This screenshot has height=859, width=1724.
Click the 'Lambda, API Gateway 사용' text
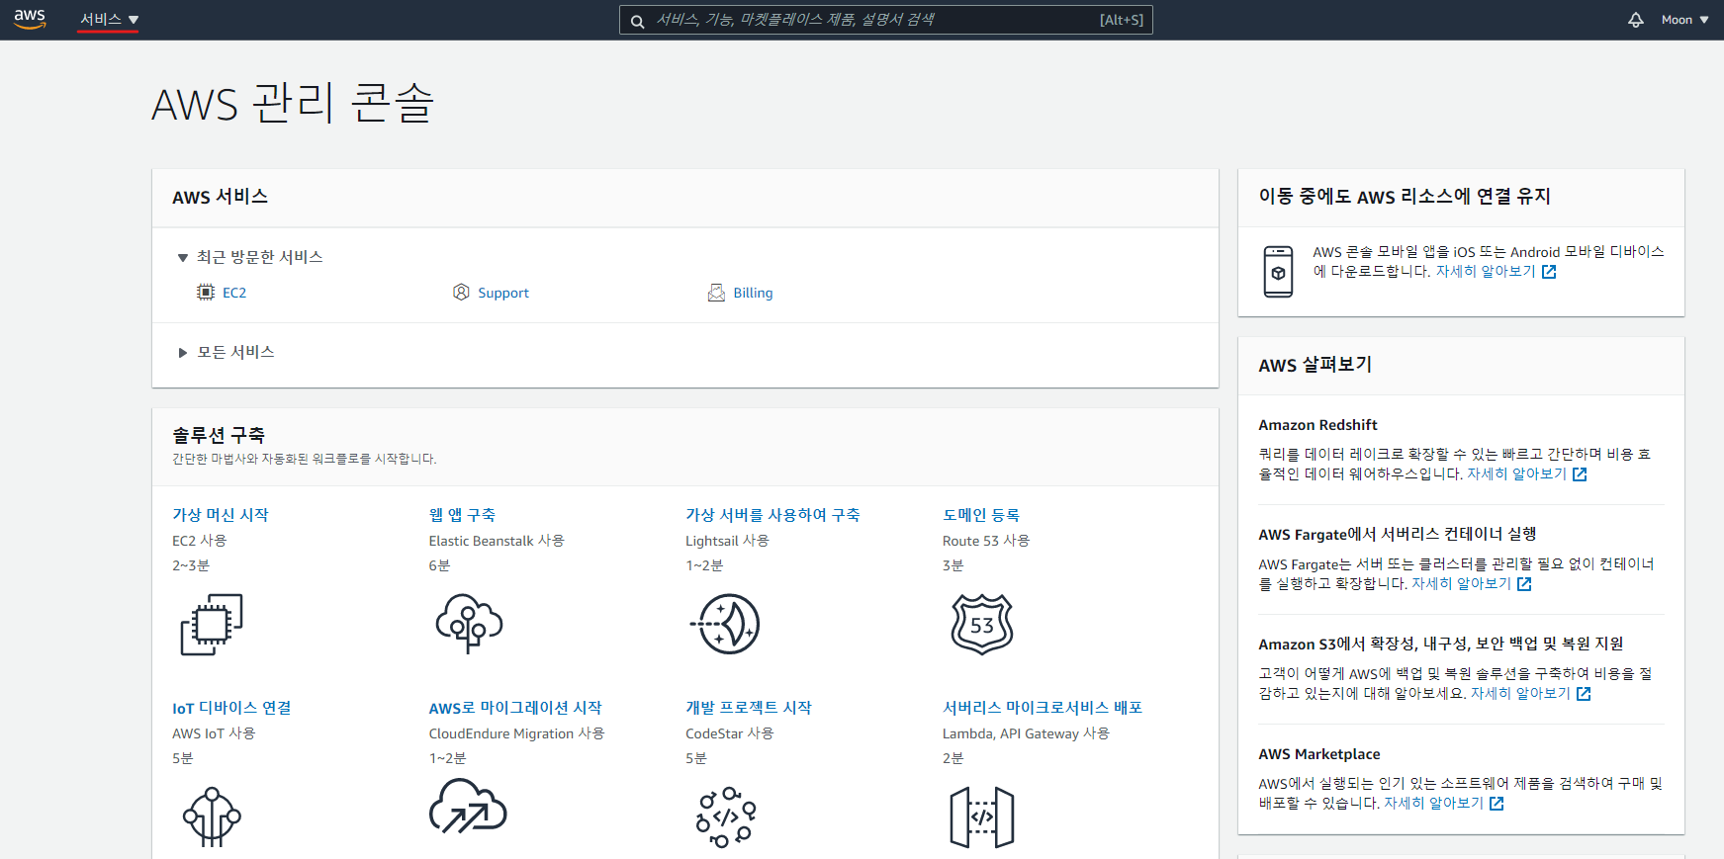pos(1026,733)
